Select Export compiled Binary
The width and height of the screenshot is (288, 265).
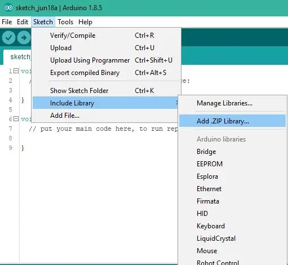[106, 73]
